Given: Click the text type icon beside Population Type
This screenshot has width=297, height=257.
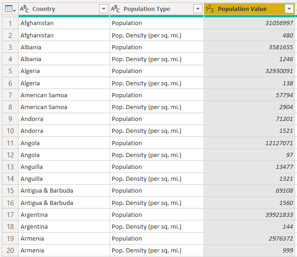Looking at the screenshot, I should coord(115,9).
